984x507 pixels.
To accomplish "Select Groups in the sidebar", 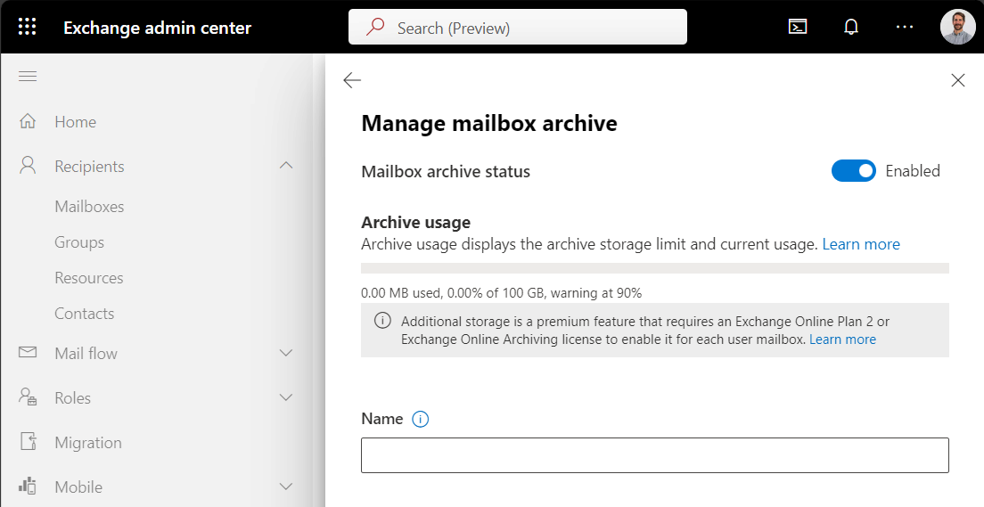I will [79, 242].
